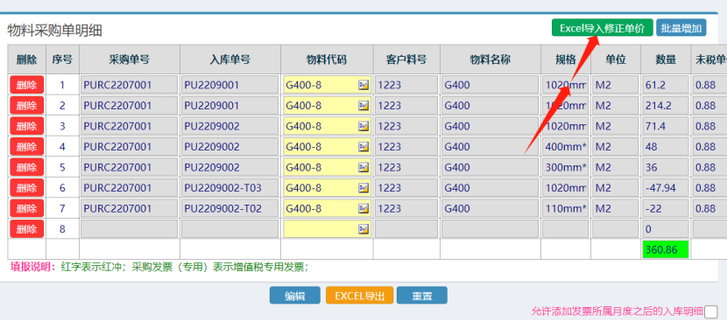Delete row 6 PU2209002-T03 entry
The height and width of the screenshot is (321, 727).
pos(26,188)
